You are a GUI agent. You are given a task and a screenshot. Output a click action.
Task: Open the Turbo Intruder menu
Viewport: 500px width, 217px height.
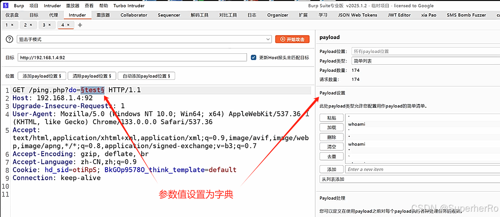(x=129, y=6)
